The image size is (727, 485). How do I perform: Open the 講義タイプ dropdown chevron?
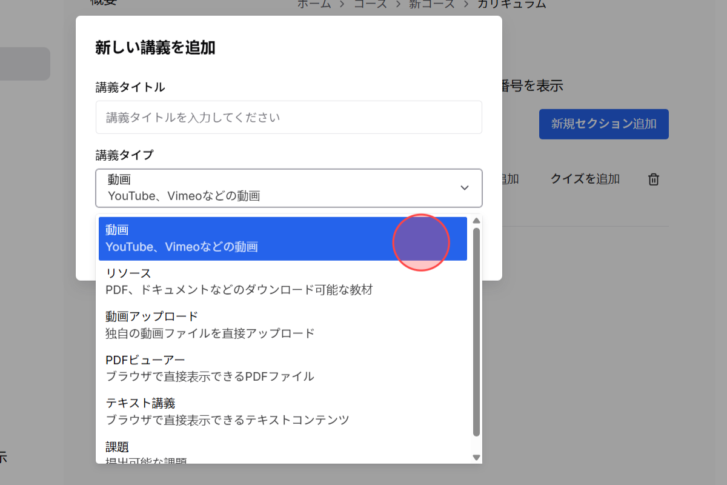[464, 188]
